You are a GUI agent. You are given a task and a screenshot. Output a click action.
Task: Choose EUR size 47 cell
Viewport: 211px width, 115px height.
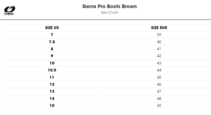pyautogui.click(x=159, y=91)
